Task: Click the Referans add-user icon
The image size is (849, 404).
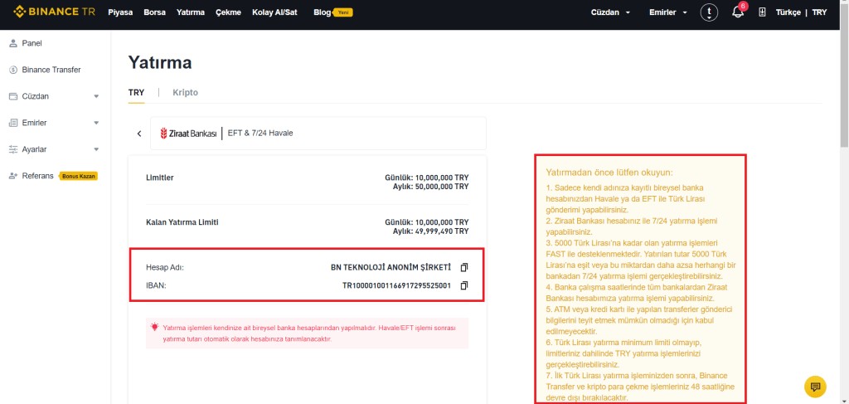Action: tap(13, 176)
